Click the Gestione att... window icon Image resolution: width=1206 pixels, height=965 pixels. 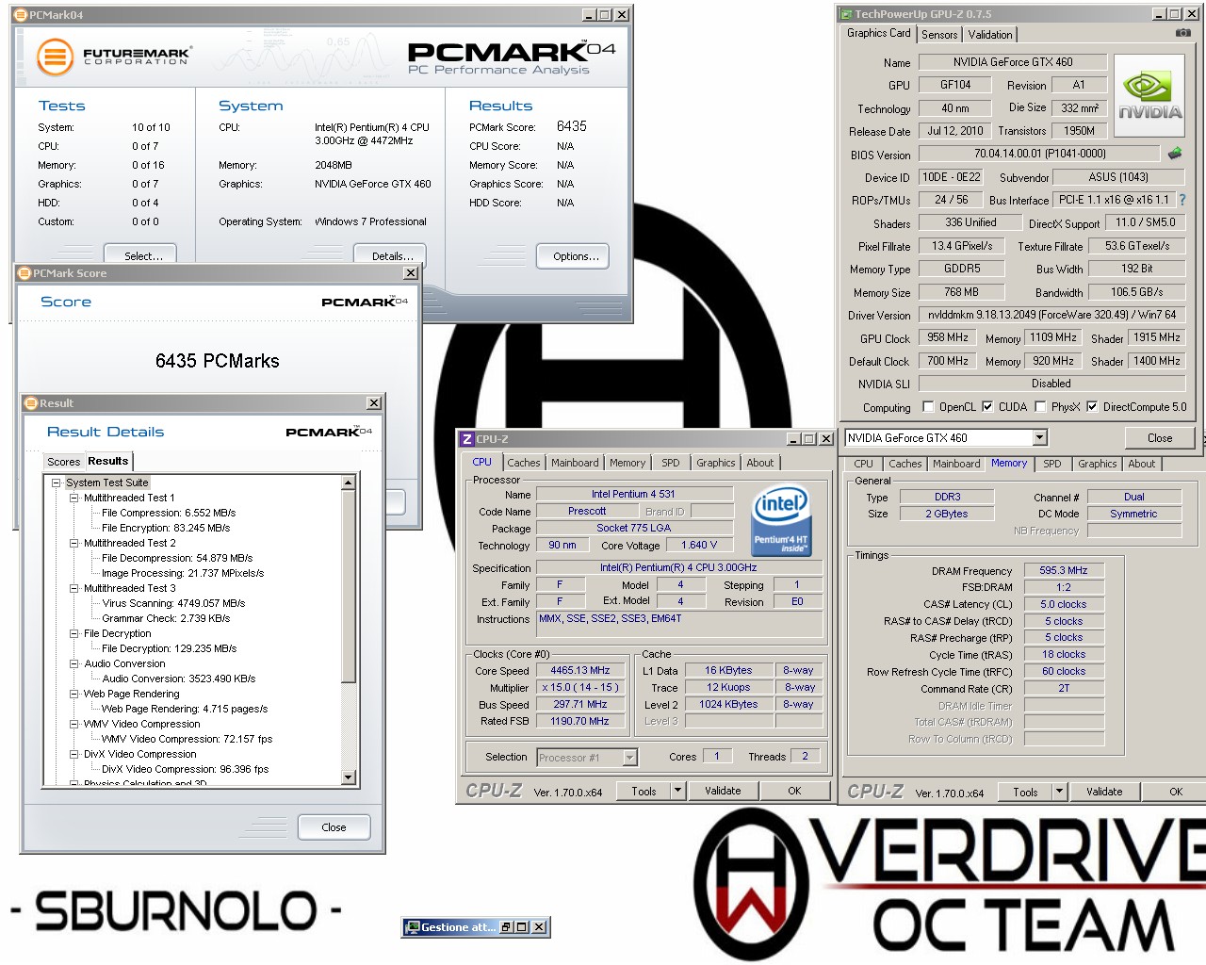coord(412,927)
